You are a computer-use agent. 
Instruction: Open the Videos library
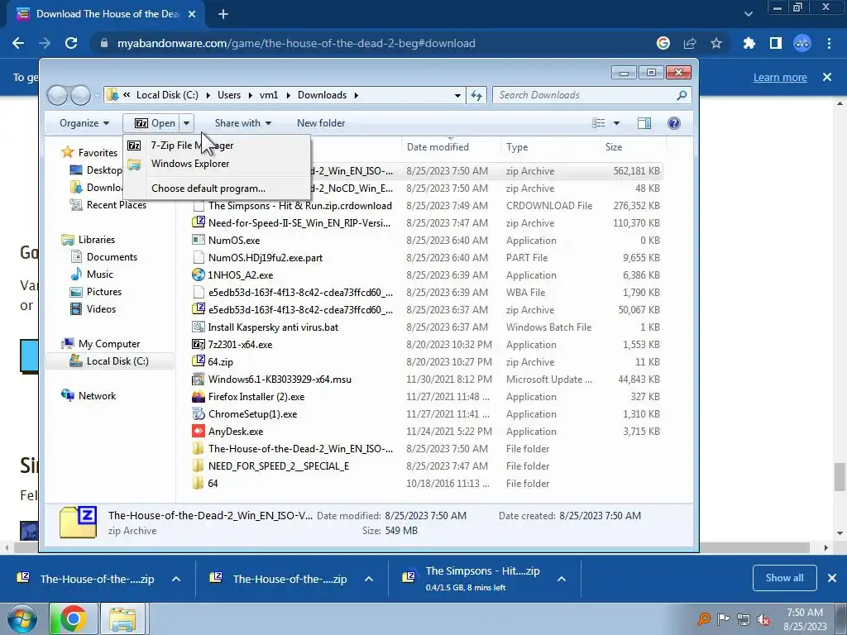point(101,309)
